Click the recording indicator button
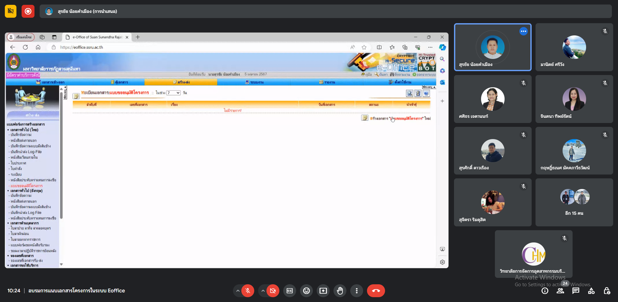The height and width of the screenshot is (302, 618). click(28, 11)
